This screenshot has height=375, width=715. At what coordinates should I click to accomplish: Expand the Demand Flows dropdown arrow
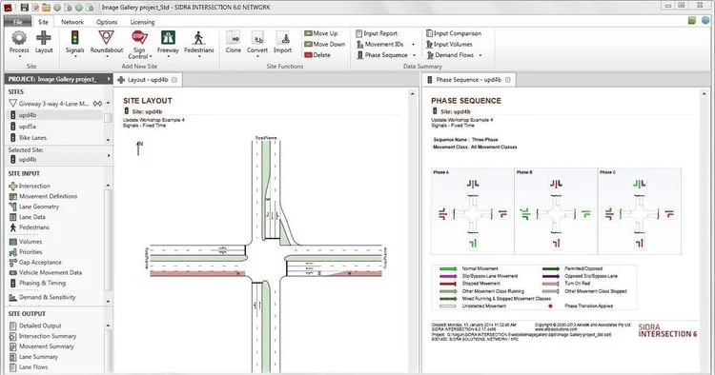click(480, 55)
